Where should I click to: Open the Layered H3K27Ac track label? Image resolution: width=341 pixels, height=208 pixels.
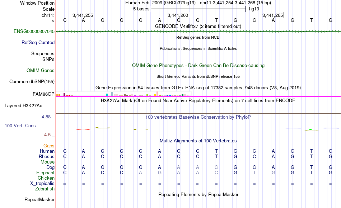click(x=23, y=106)
